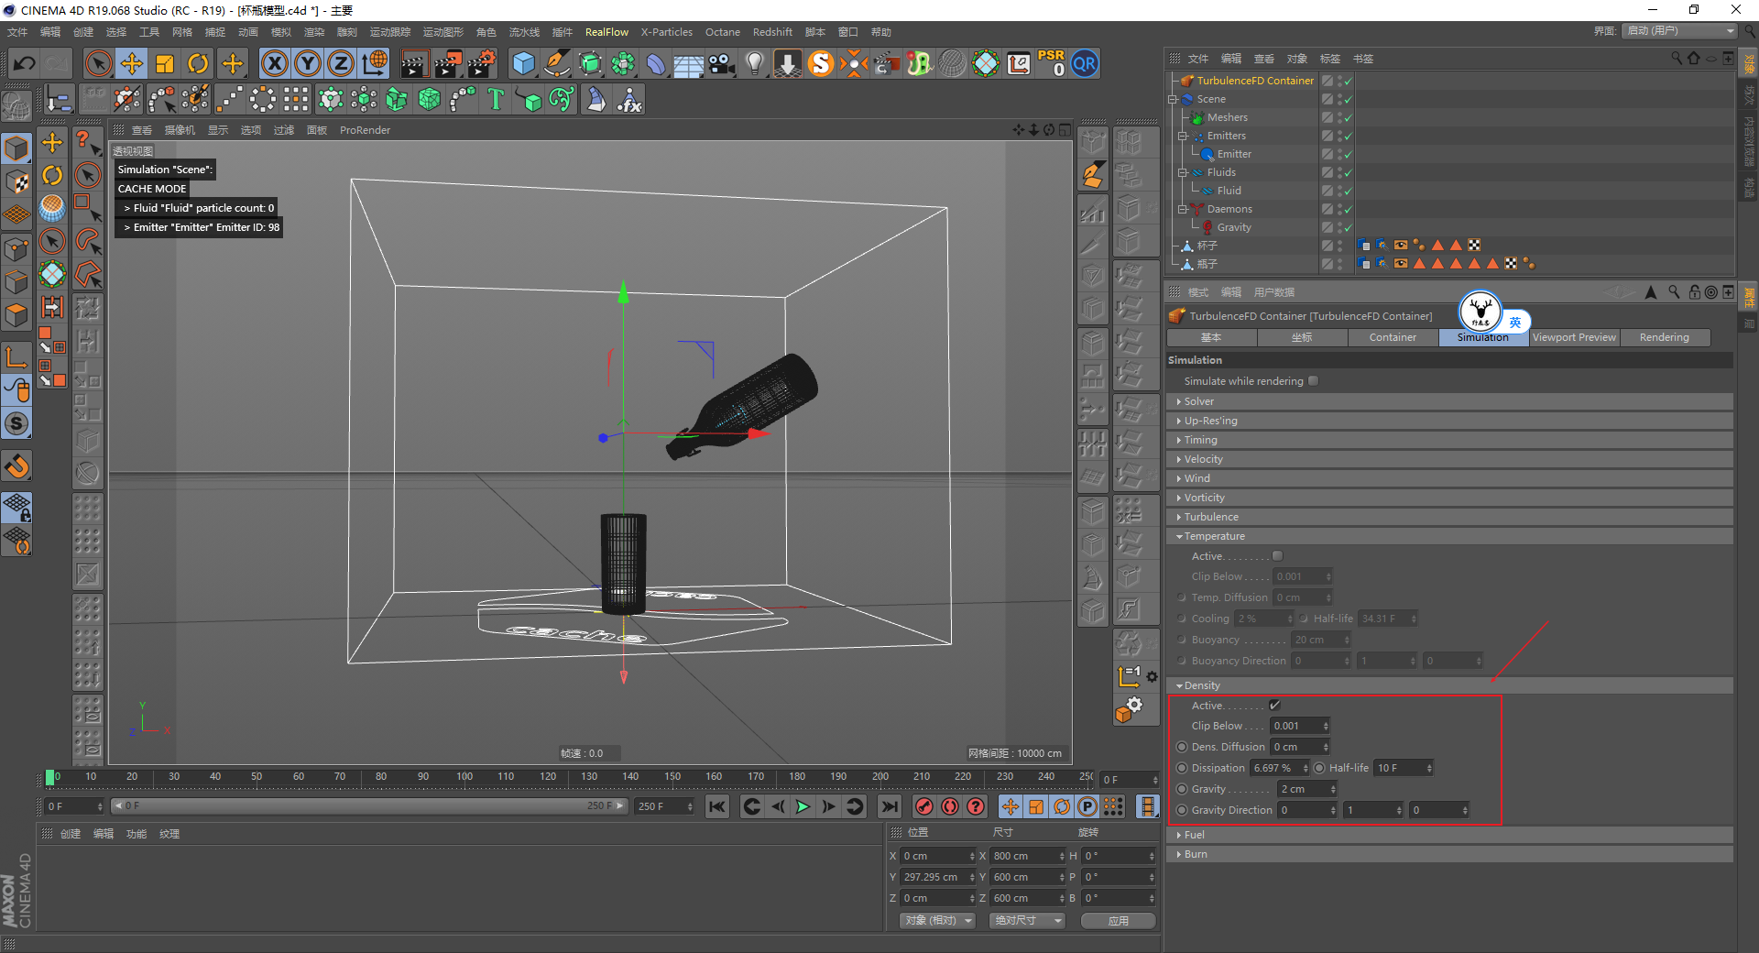
Task: Go to end of timeline
Action: 889,806
